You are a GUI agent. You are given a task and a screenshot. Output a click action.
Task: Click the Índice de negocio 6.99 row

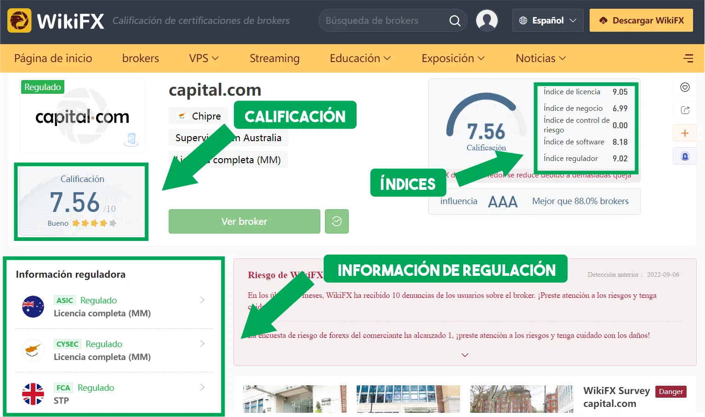click(586, 108)
